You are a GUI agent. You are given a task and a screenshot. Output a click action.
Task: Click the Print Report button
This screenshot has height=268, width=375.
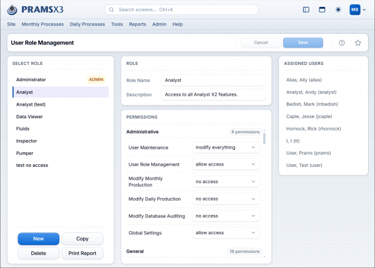[x=82, y=253]
